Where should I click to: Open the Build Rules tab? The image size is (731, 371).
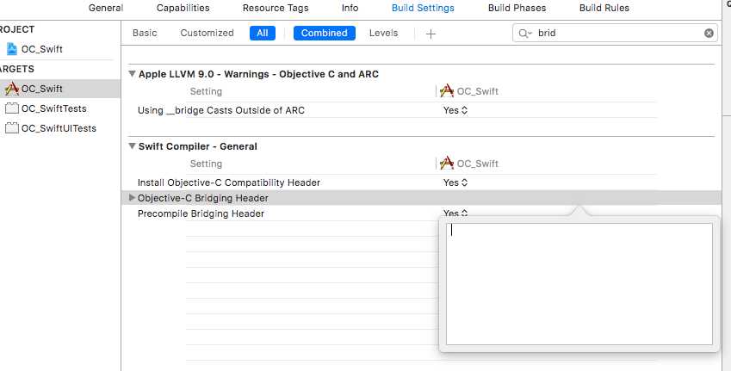click(604, 8)
